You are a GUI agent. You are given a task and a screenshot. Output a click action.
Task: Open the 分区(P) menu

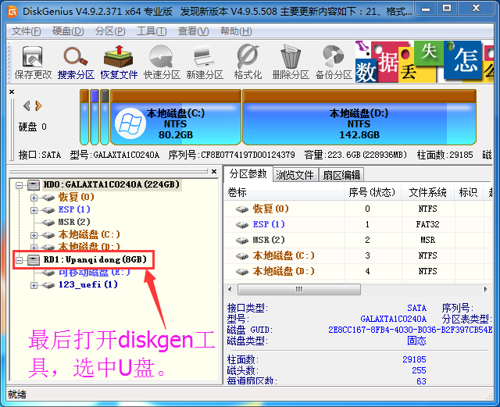pos(110,31)
